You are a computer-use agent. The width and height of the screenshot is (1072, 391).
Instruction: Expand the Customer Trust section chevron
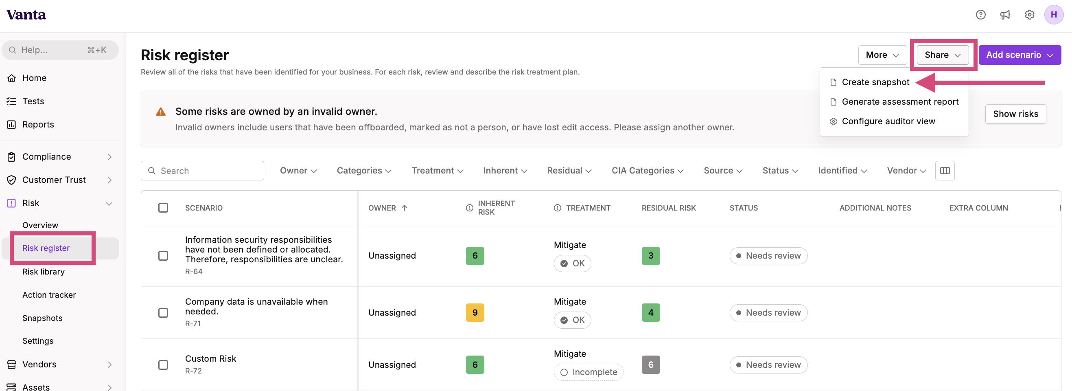point(109,180)
